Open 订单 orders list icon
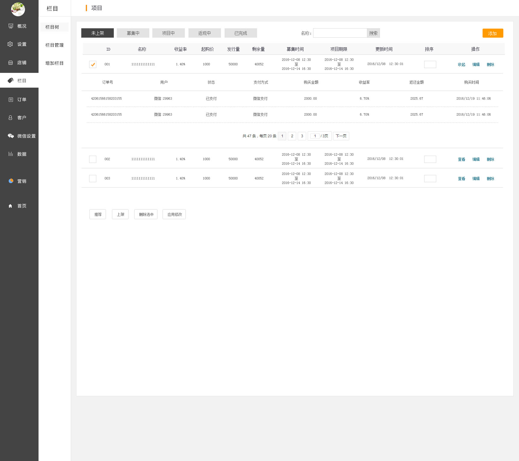 11,100
